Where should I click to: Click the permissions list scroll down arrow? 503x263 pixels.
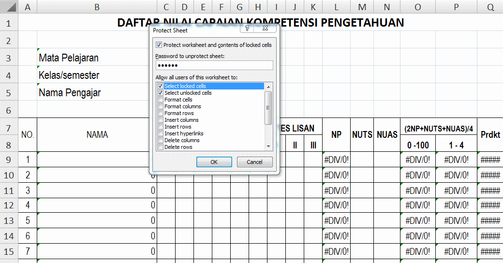tap(268, 146)
